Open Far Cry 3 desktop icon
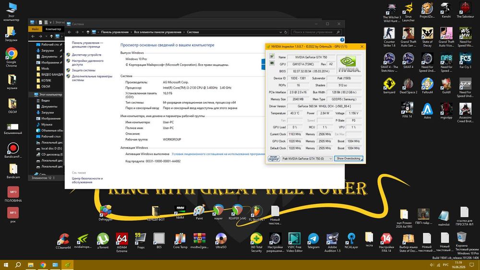 pyautogui.click(x=465, y=61)
